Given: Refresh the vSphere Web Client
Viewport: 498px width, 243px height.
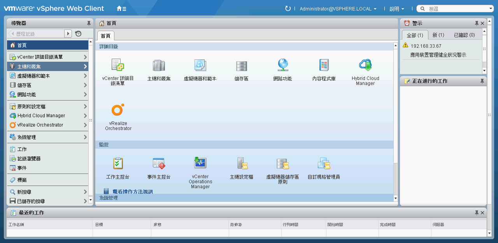Looking at the screenshot, I should tap(288, 9).
